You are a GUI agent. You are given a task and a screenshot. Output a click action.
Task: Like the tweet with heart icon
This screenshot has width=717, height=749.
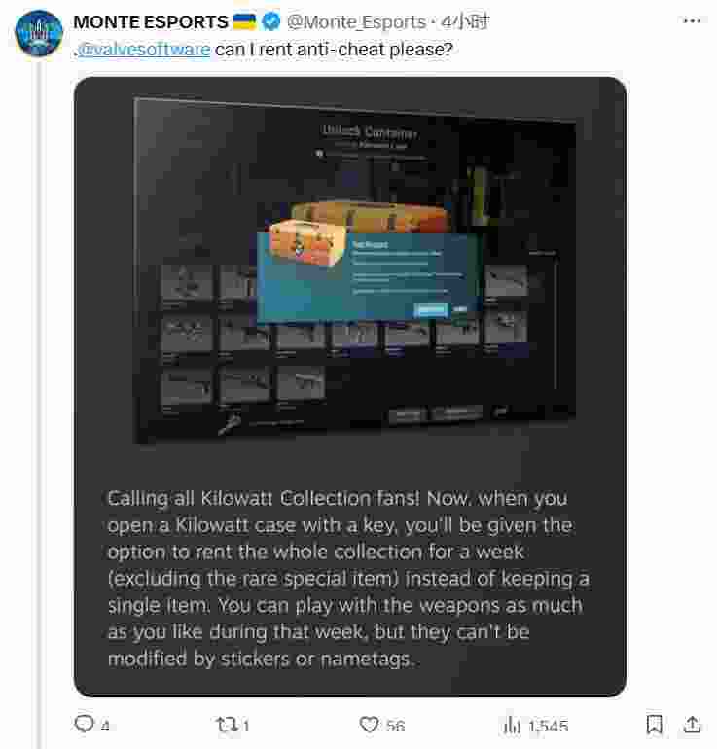[x=369, y=725]
